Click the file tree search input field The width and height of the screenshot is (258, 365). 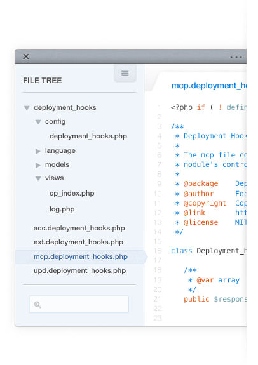[x=79, y=304]
